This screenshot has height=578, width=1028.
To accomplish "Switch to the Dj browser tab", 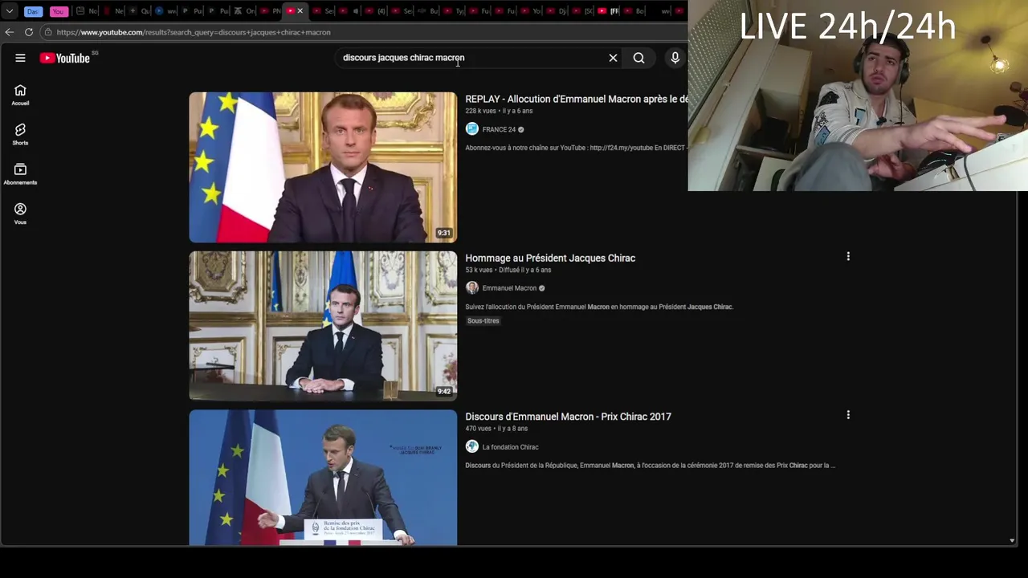I will 555,11.
